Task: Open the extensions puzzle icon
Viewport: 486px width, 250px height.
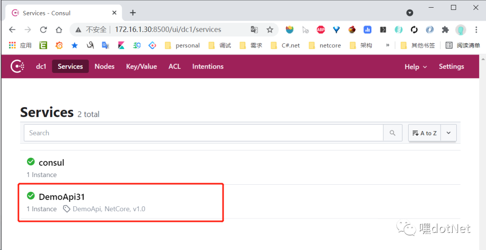Action: [x=445, y=29]
